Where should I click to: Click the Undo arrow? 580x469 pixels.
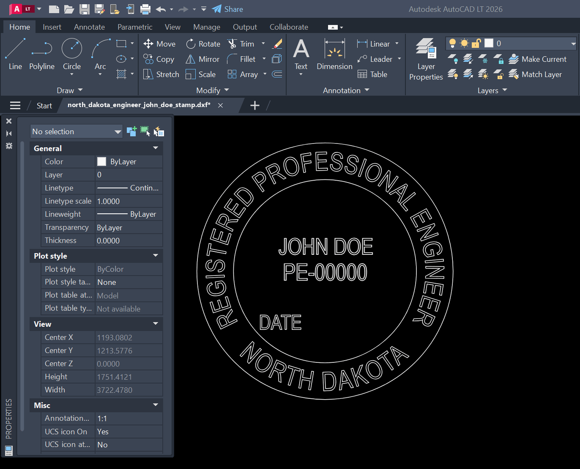[x=161, y=9]
